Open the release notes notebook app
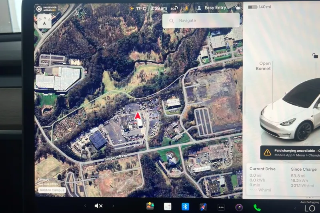This screenshot has height=213, width=320. click(168, 207)
